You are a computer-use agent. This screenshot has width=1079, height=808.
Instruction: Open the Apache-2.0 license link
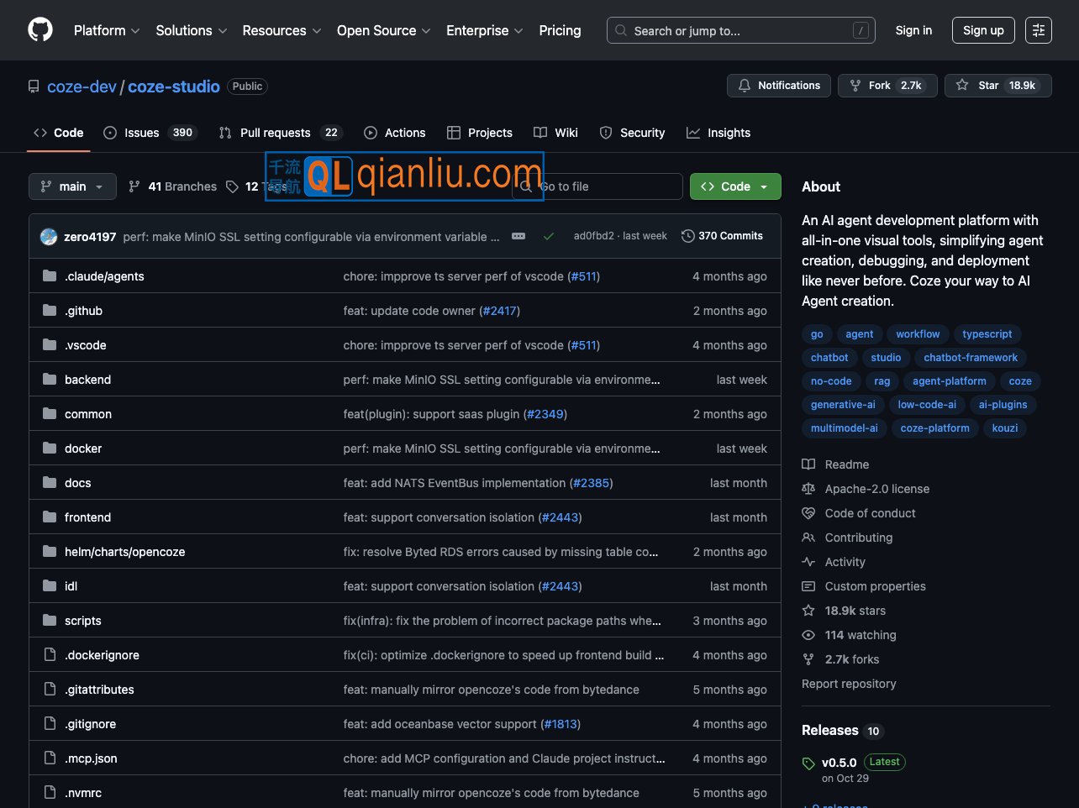(x=876, y=489)
